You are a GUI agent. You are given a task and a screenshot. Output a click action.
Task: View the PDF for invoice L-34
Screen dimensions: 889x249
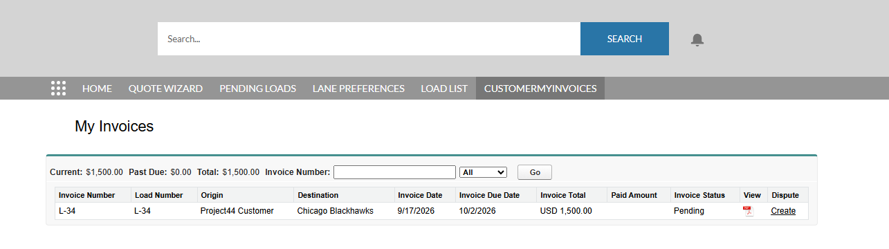coord(748,211)
